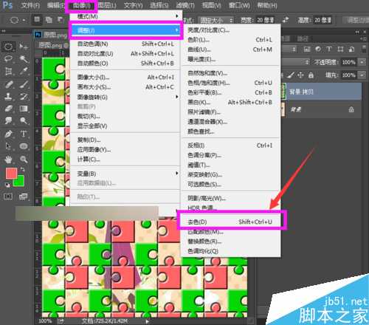Select the Lasso tool
Viewport: 369px width, 325px height.
[8, 58]
